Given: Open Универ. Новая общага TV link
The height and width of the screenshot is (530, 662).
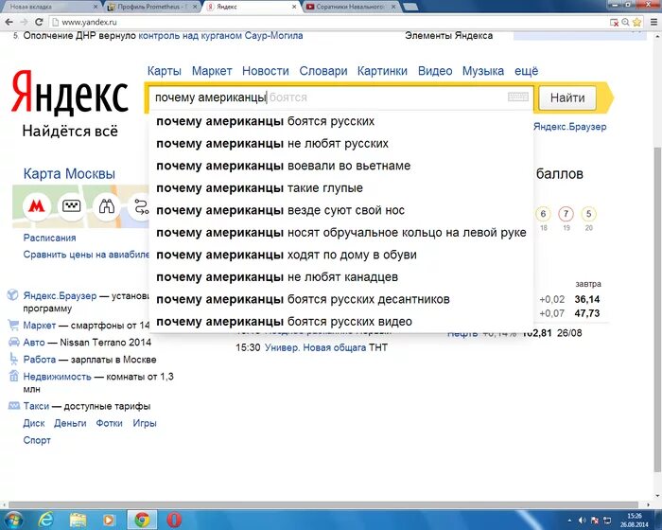Looking at the screenshot, I should (315, 348).
